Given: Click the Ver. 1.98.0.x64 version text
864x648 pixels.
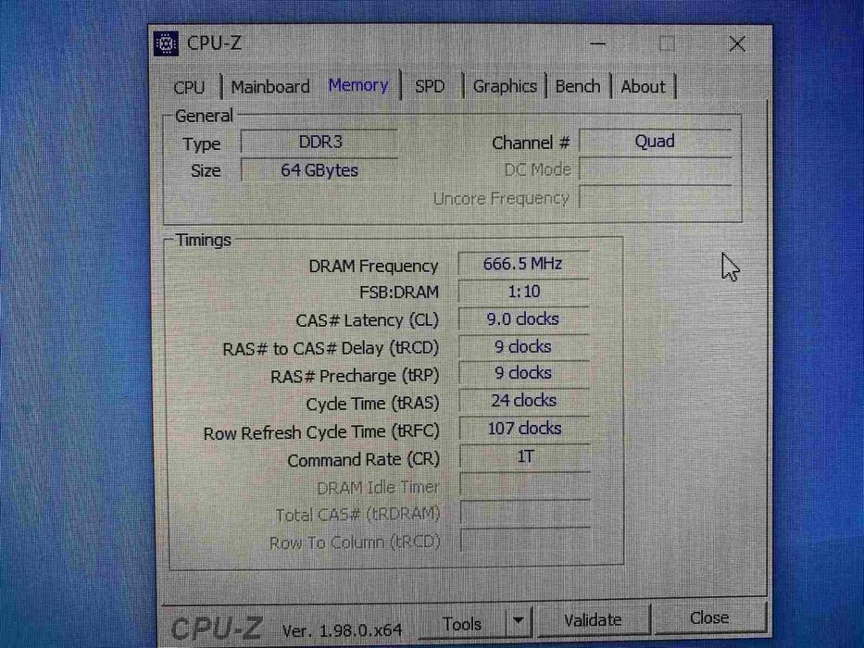Looking at the screenshot, I should [x=342, y=629].
